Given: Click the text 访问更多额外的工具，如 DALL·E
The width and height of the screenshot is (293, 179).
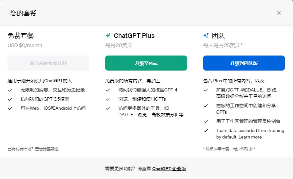Looking at the screenshot, I should coord(151,111).
